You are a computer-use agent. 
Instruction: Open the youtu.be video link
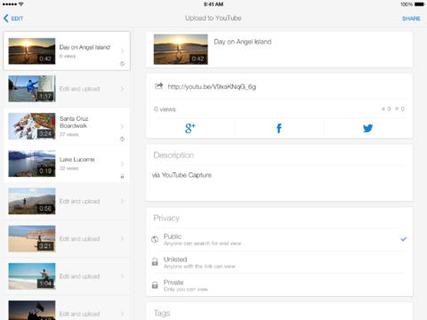pos(212,86)
